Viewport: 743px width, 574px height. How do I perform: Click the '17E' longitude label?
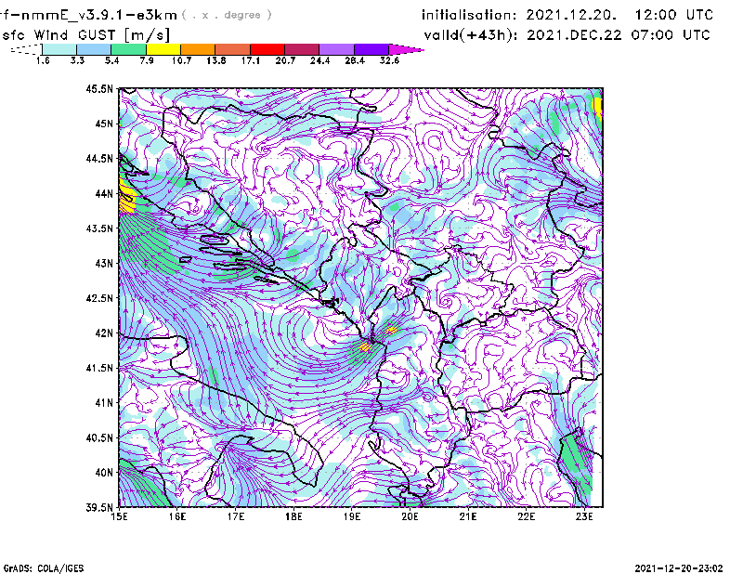coord(235,516)
